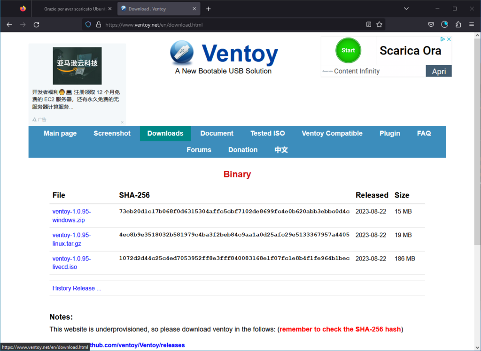
Task: Click the 19 MB size cell
Action: click(x=403, y=235)
